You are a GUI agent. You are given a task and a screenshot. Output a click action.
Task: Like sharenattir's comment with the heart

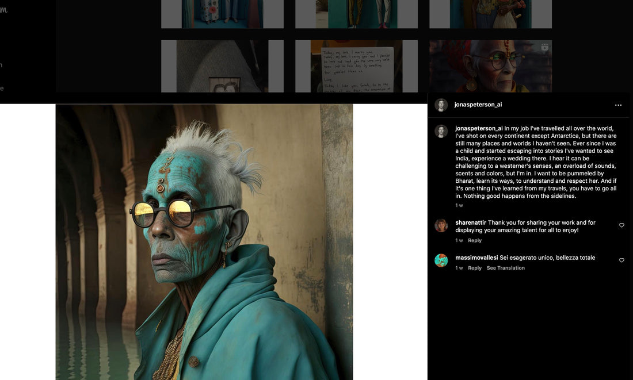pos(621,225)
